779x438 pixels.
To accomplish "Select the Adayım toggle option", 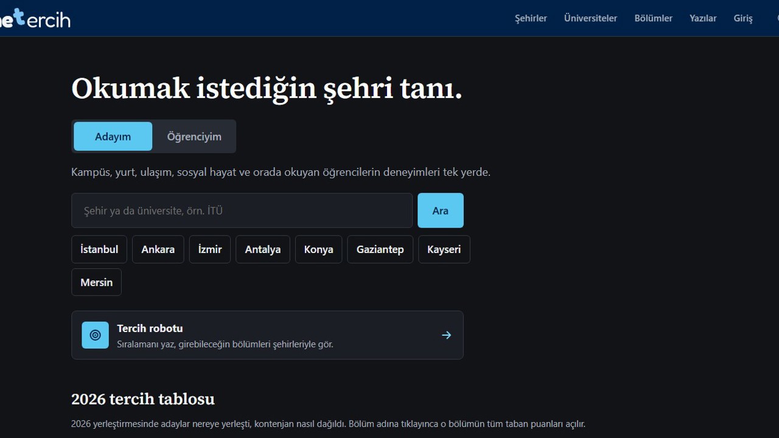I will coord(113,136).
